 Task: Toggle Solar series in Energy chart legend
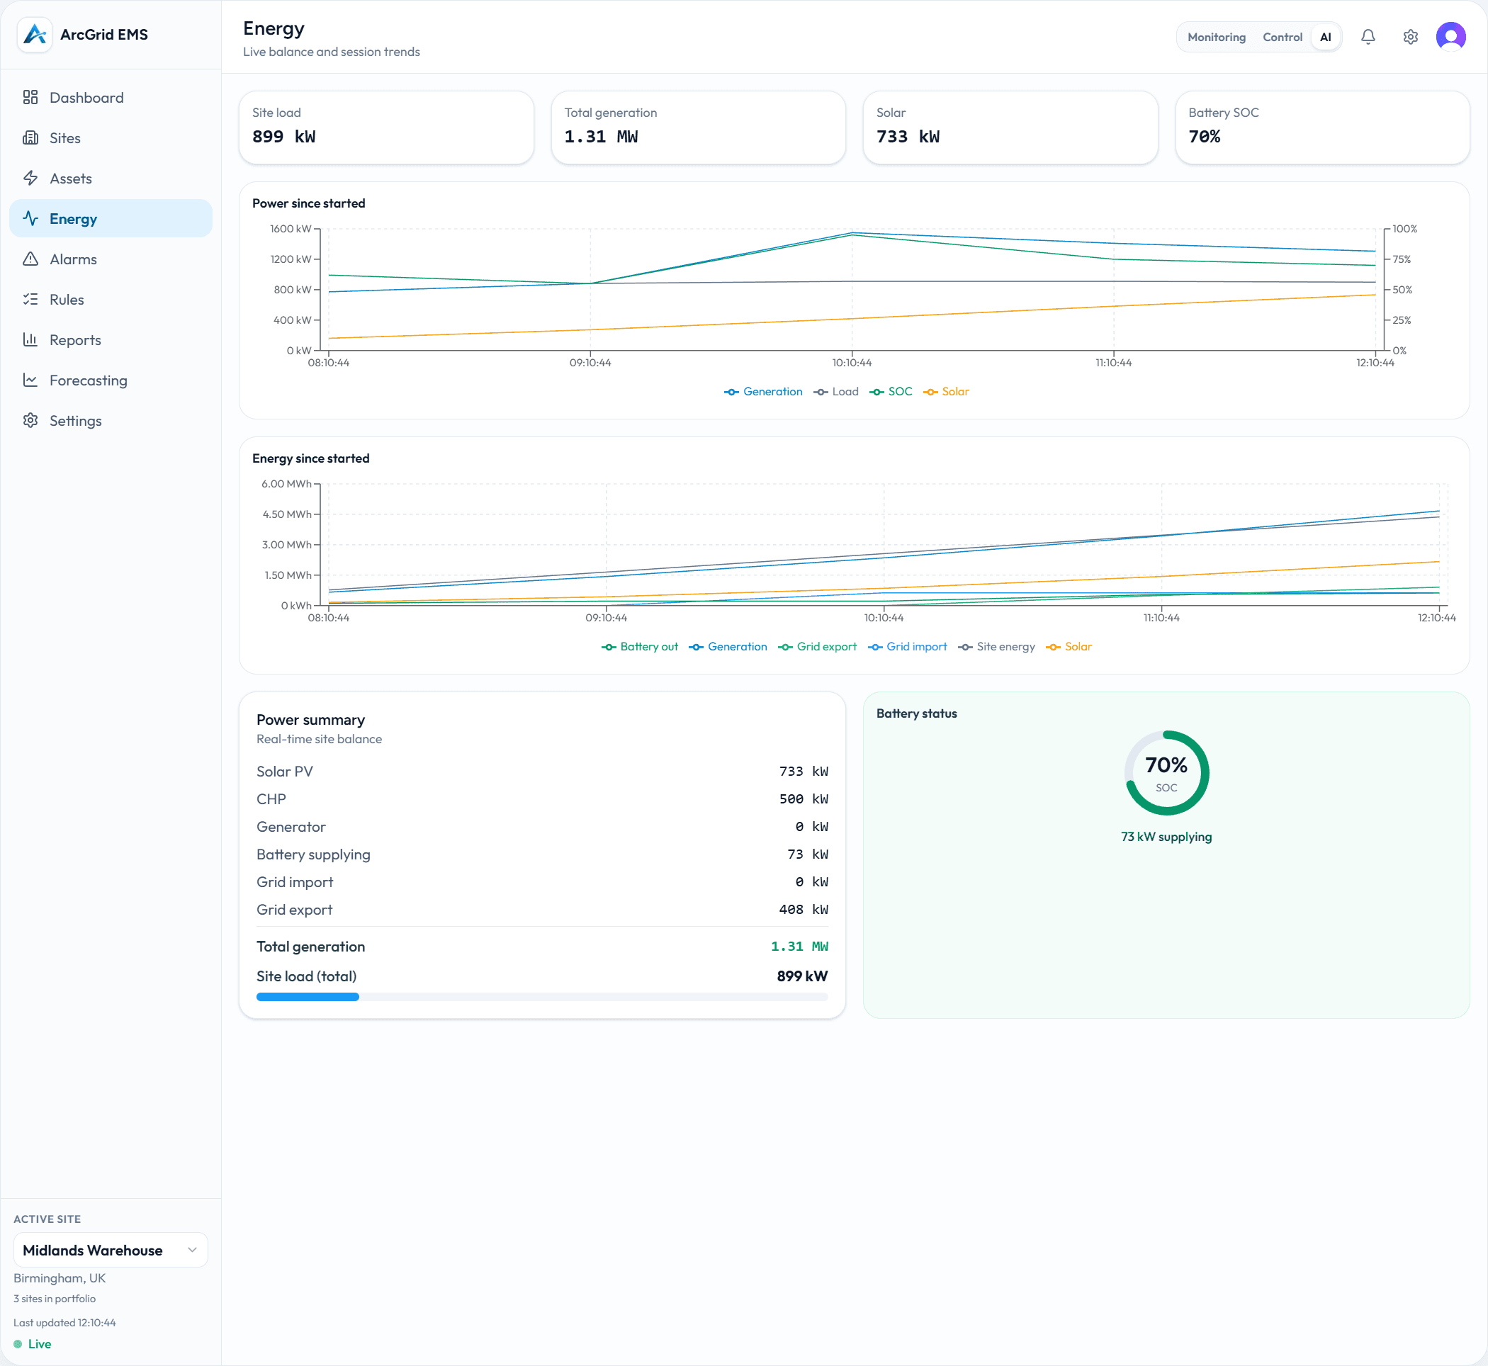(x=1069, y=647)
